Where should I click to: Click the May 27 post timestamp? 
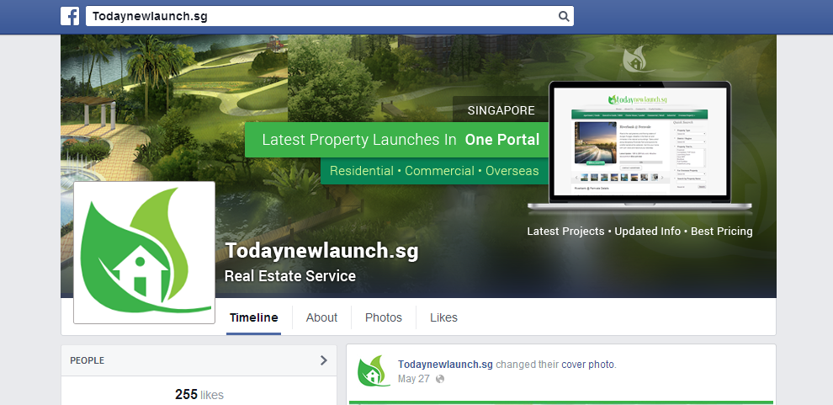coord(414,378)
